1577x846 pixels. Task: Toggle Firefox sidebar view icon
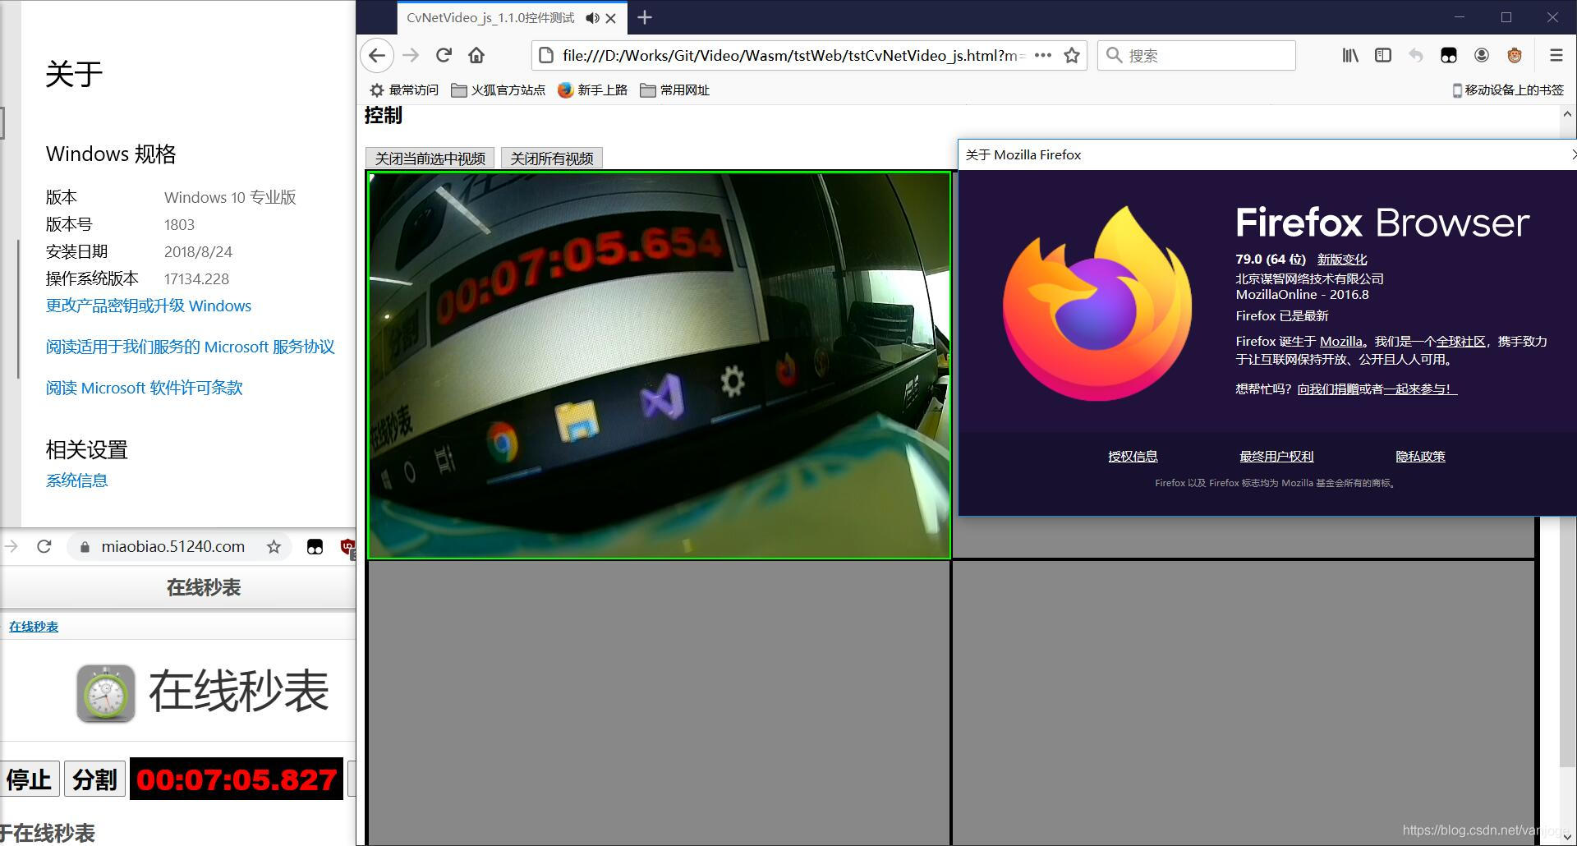(x=1383, y=55)
